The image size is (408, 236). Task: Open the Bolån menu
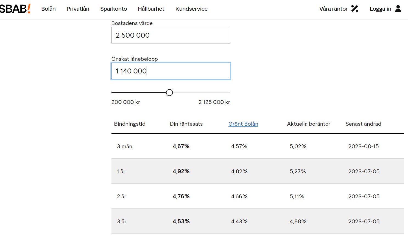48,9
